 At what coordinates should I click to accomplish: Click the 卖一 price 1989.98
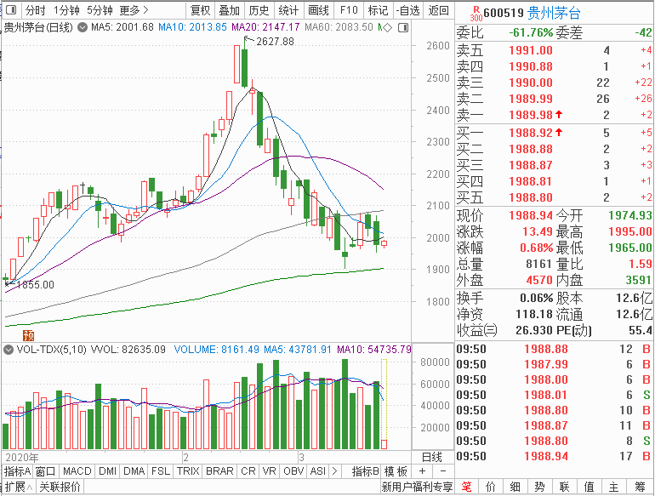click(x=531, y=115)
